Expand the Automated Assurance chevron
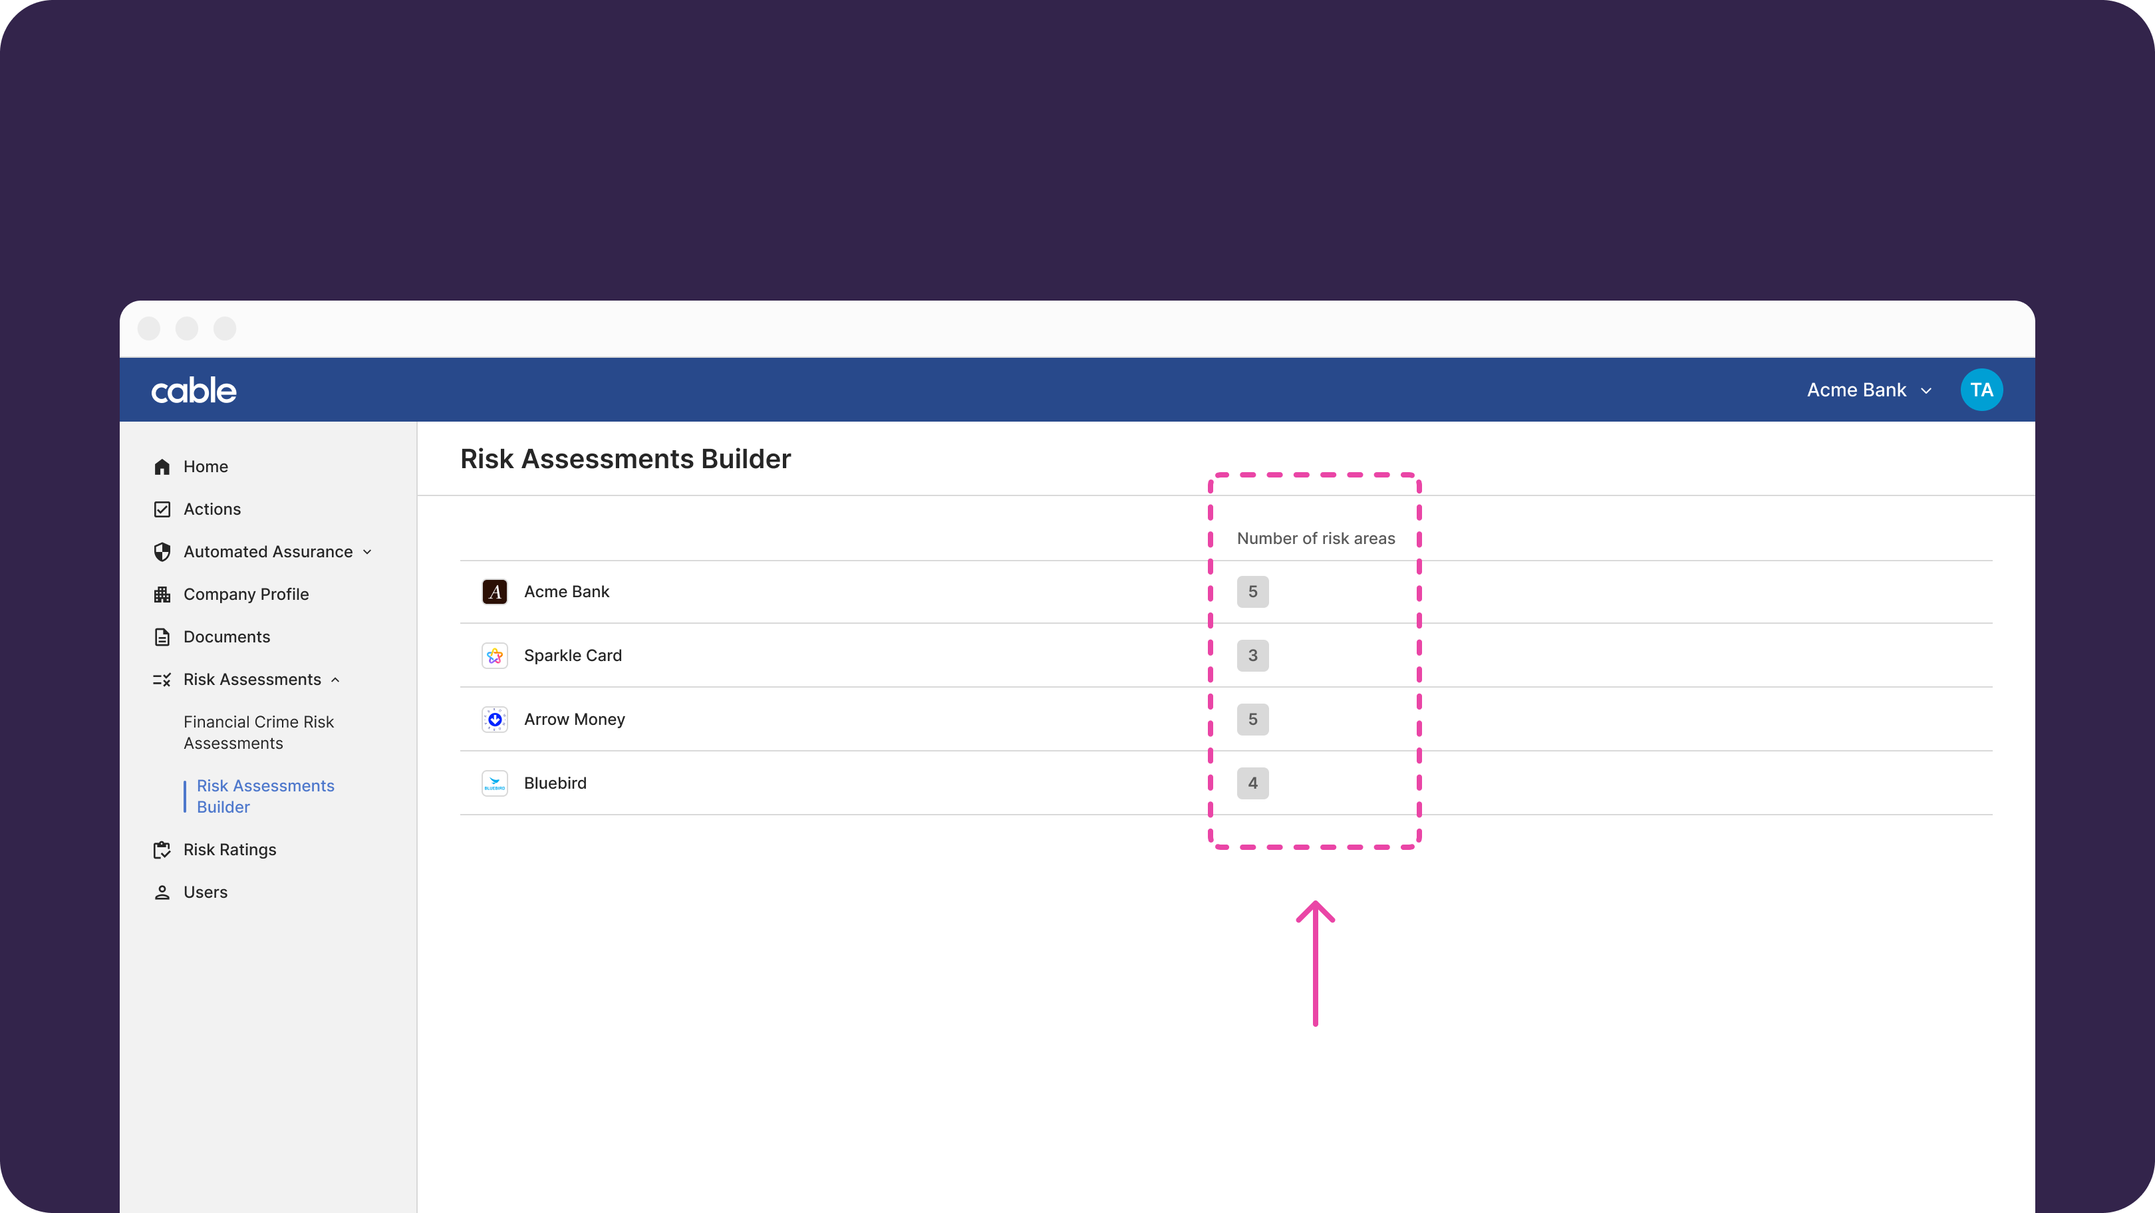Viewport: 2155px width, 1213px height. (x=367, y=552)
